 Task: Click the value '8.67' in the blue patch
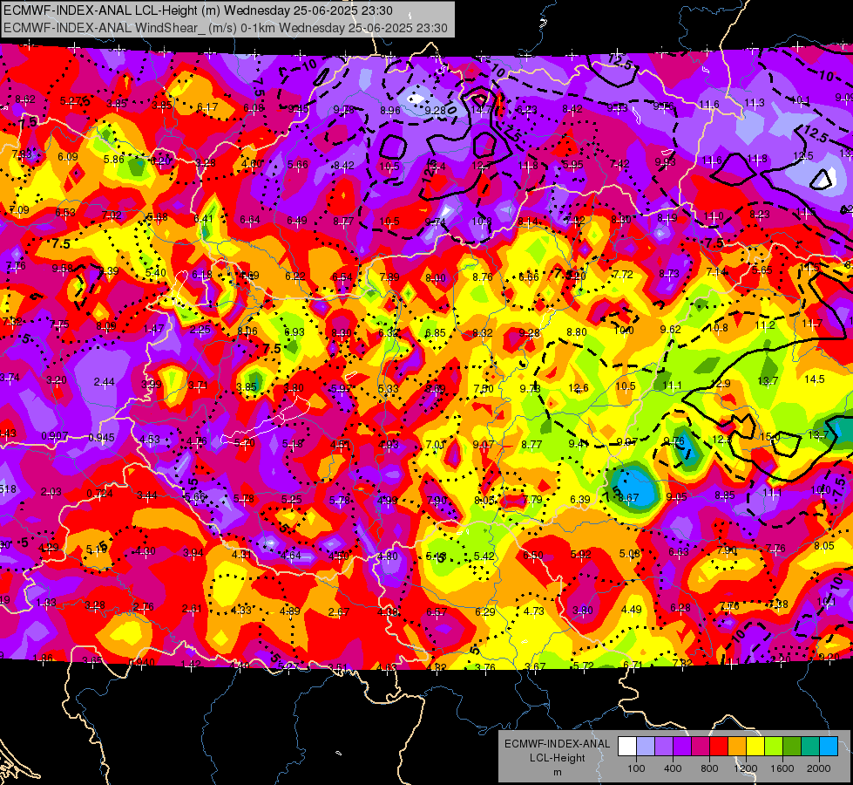coord(628,497)
